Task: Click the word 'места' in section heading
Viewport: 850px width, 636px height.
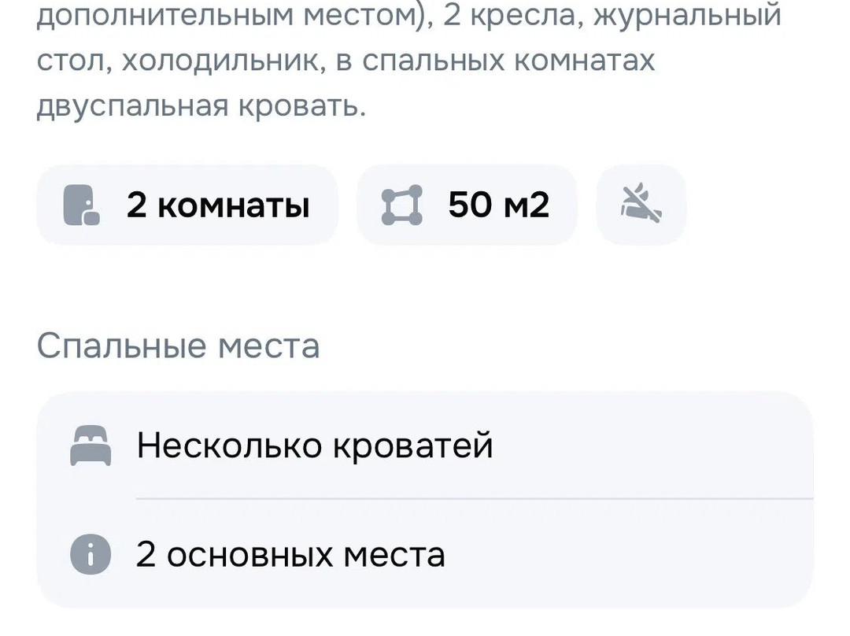Action: click(x=269, y=346)
